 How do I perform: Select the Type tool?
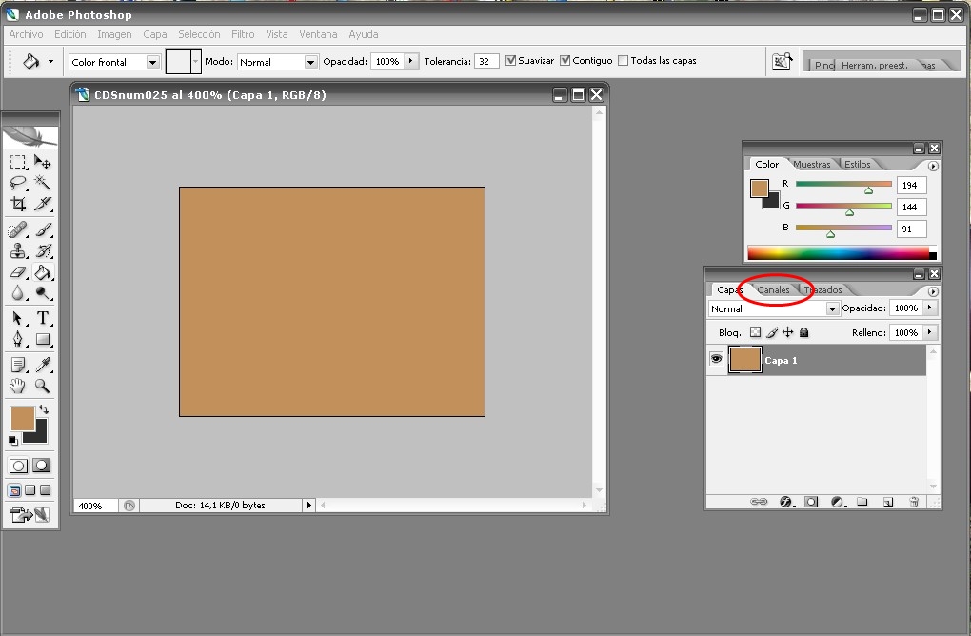point(42,318)
